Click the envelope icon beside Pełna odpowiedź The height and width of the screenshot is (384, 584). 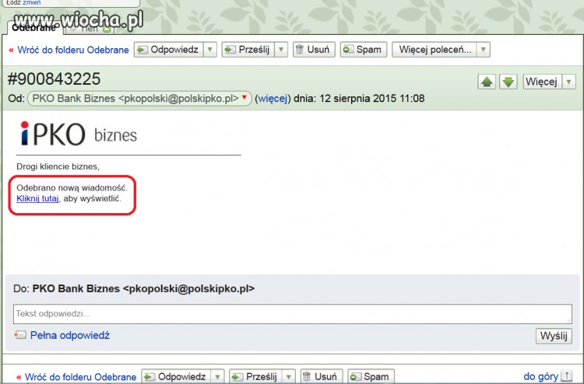[20, 335]
